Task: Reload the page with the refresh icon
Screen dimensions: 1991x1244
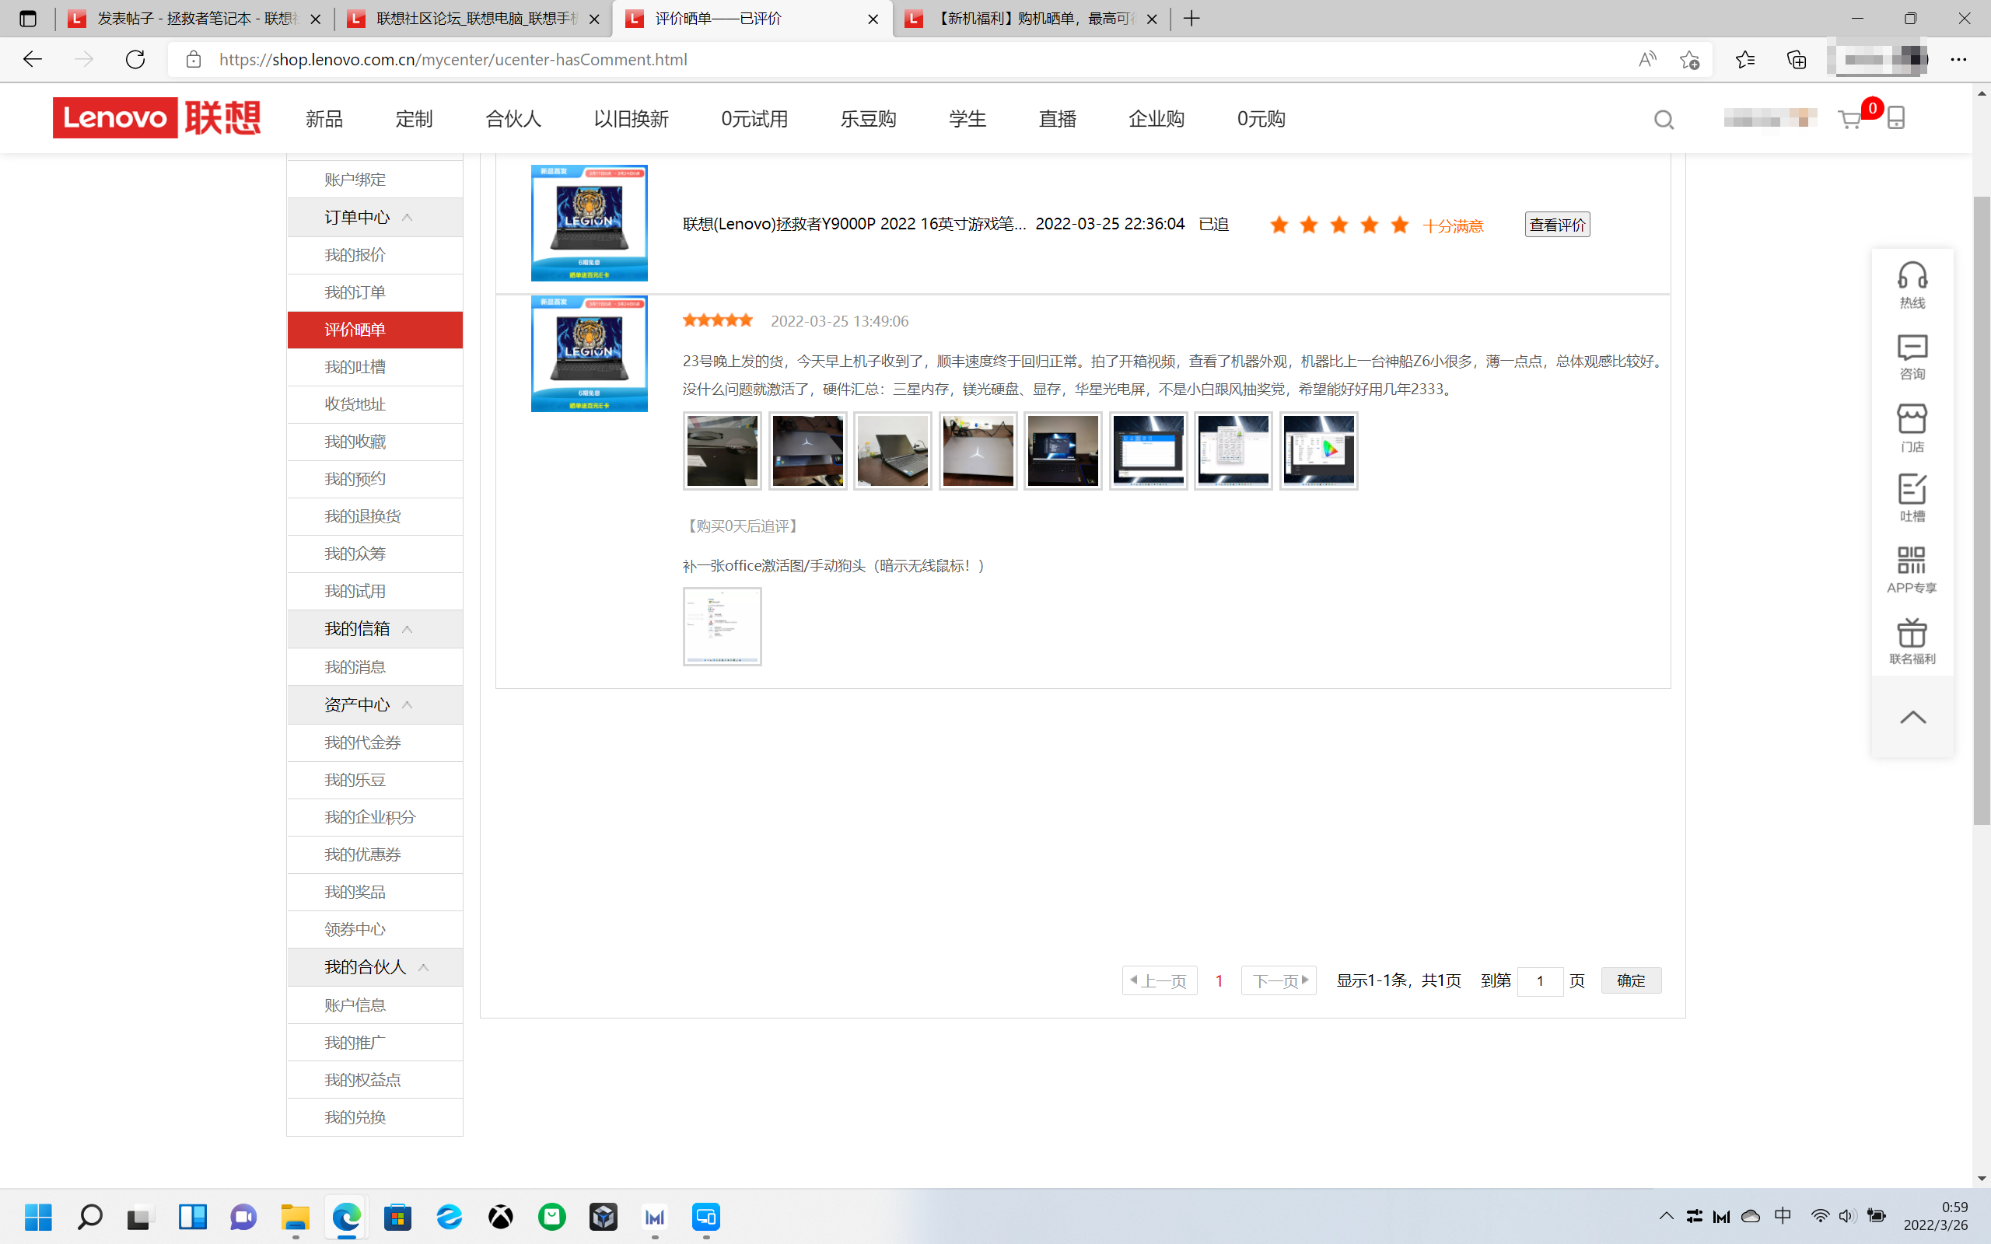Action: pyautogui.click(x=135, y=59)
